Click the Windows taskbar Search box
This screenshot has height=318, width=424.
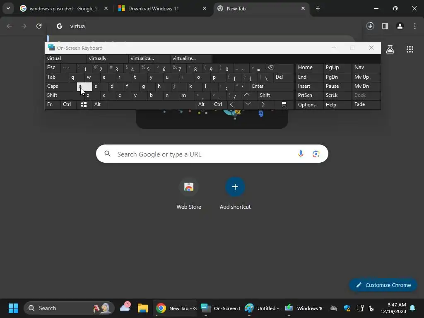69,308
